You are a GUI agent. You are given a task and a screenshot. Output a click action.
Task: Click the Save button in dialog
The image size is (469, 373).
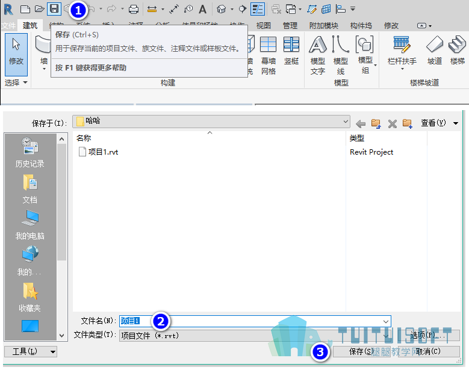click(x=362, y=351)
